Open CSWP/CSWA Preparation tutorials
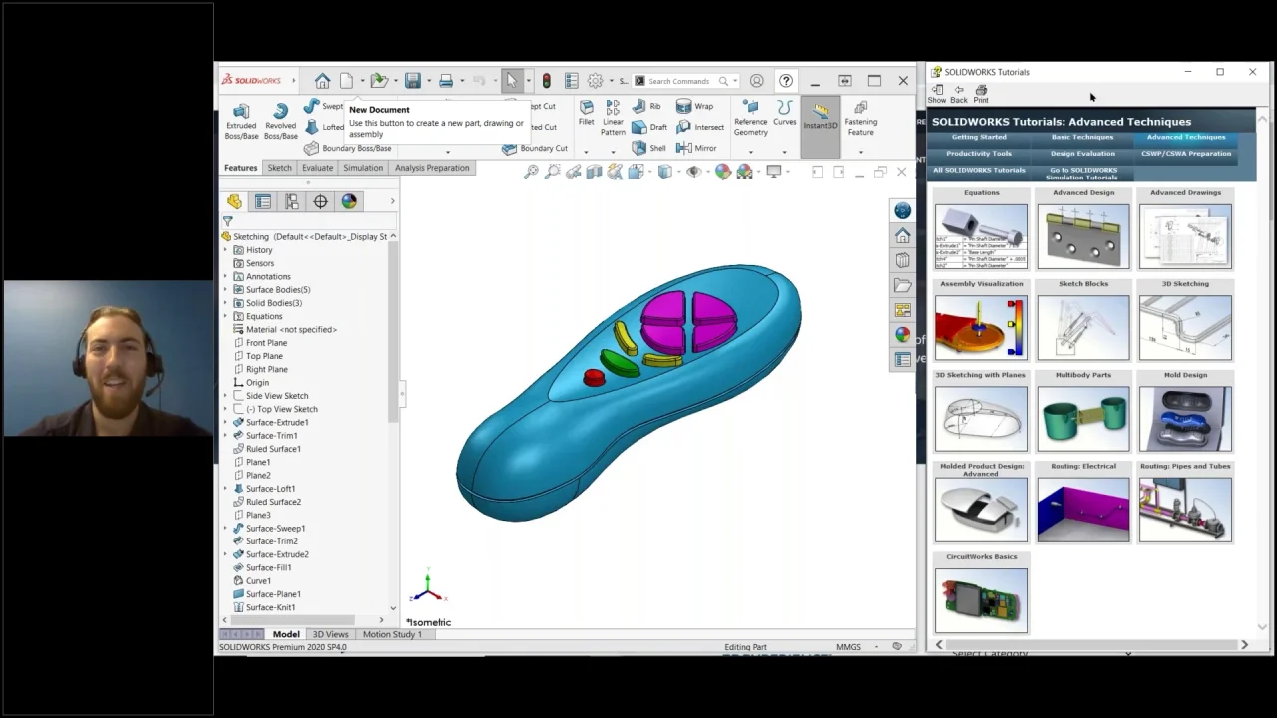 click(x=1186, y=154)
